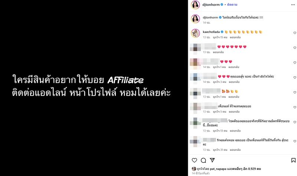
Task: Open kaechollada avatar in comments
Action: click(195, 33)
